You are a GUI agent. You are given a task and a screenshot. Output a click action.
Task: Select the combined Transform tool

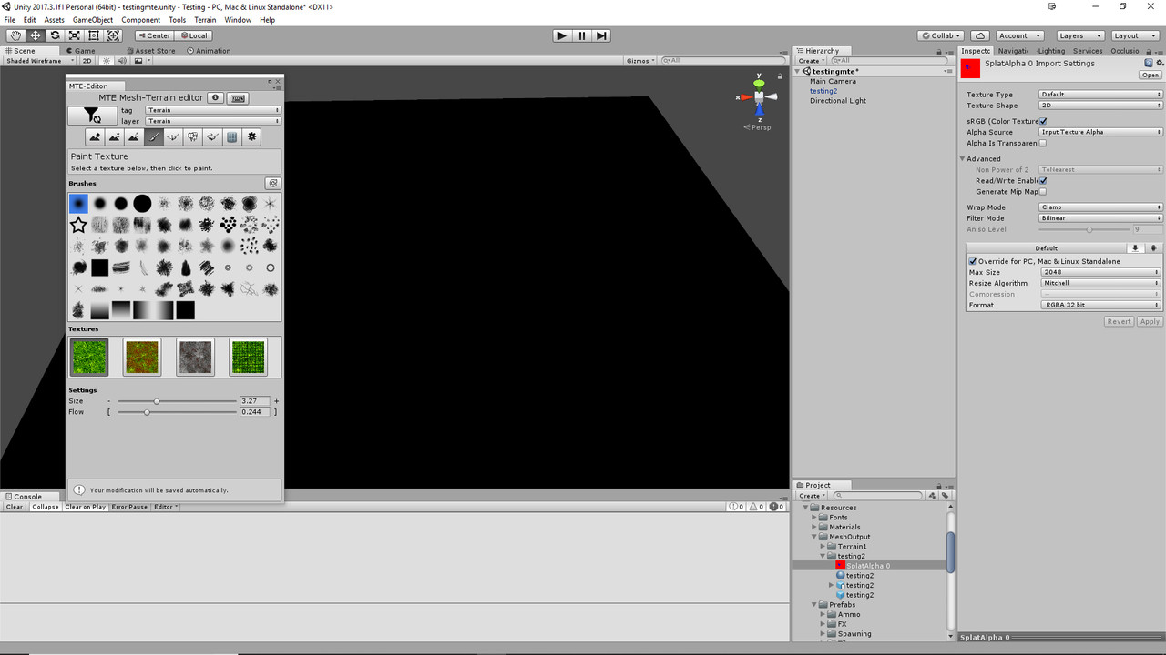(113, 35)
